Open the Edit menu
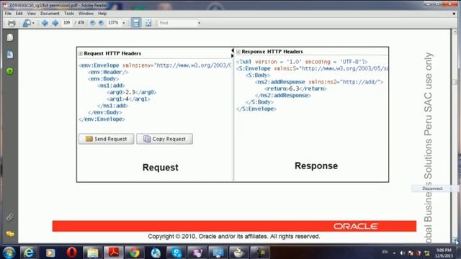This screenshot has height=259, width=461. (19, 14)
